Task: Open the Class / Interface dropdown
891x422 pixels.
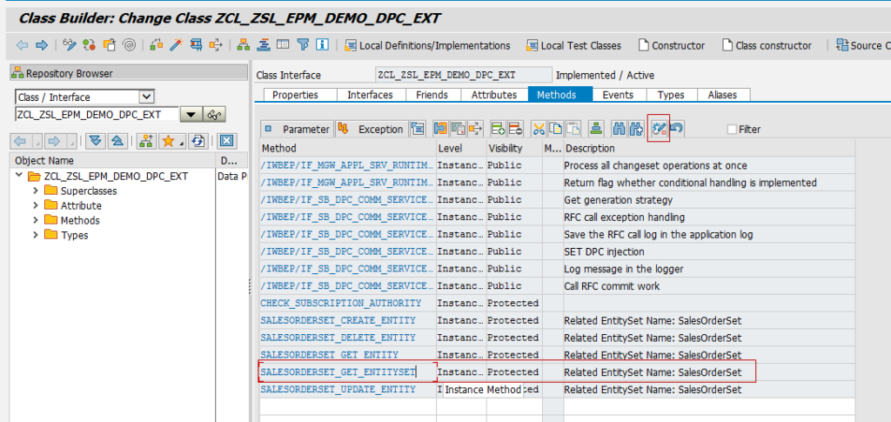Action: [x=146, y=97]
